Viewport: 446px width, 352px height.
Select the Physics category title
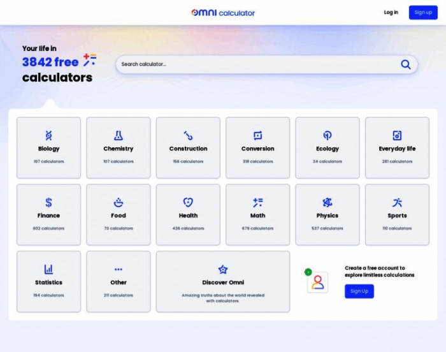point(327,216)
